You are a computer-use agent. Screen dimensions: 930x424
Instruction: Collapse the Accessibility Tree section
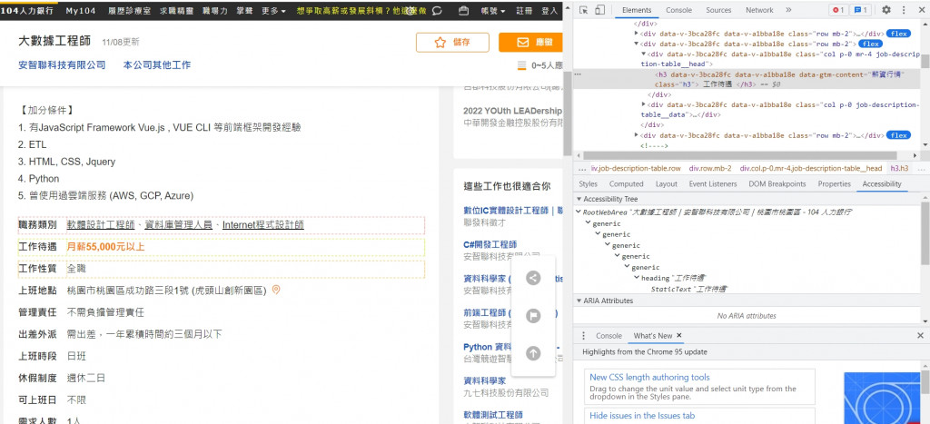pos(579,199)
